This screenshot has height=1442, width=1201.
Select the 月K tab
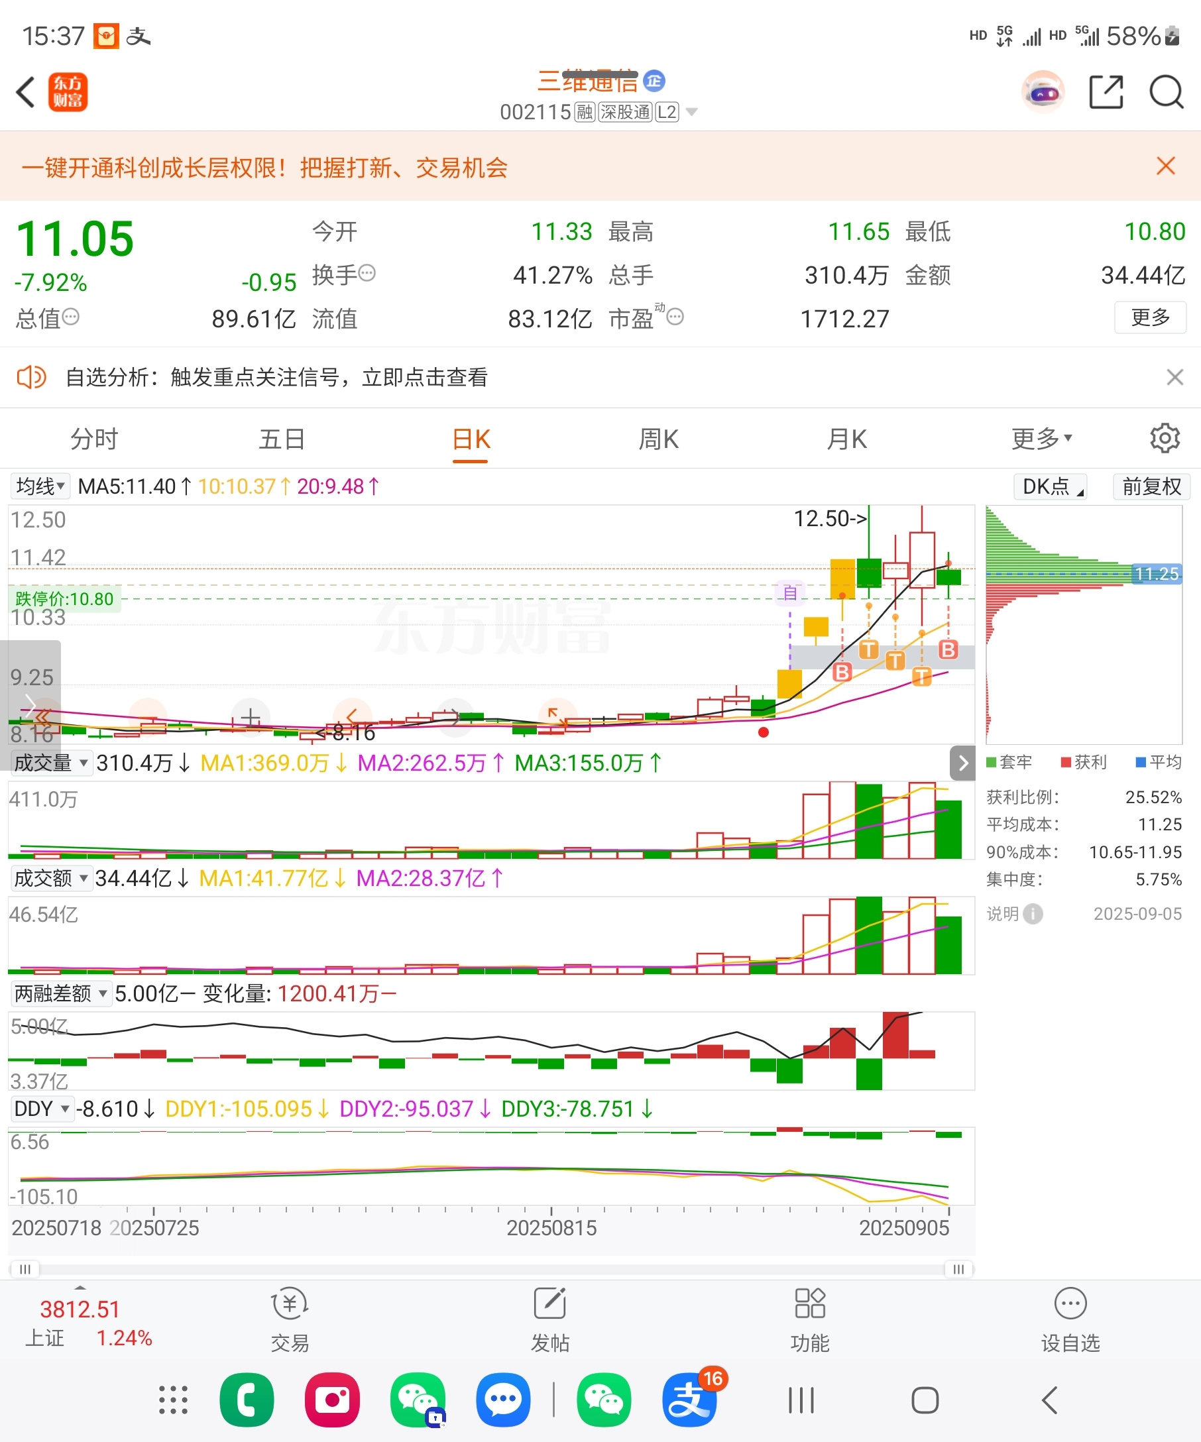(x=846, y=439)
